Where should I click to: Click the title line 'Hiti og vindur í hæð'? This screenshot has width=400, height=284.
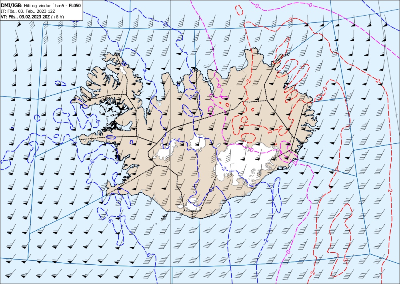45,6
